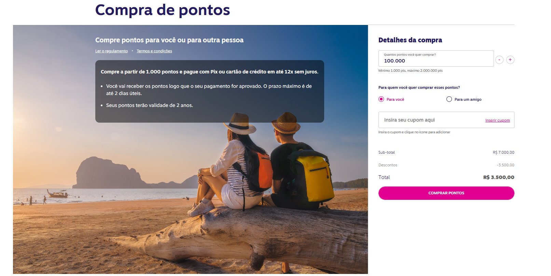Click the dark info box about Pix payment
This screenshot has width=551, height=276.
209,91
